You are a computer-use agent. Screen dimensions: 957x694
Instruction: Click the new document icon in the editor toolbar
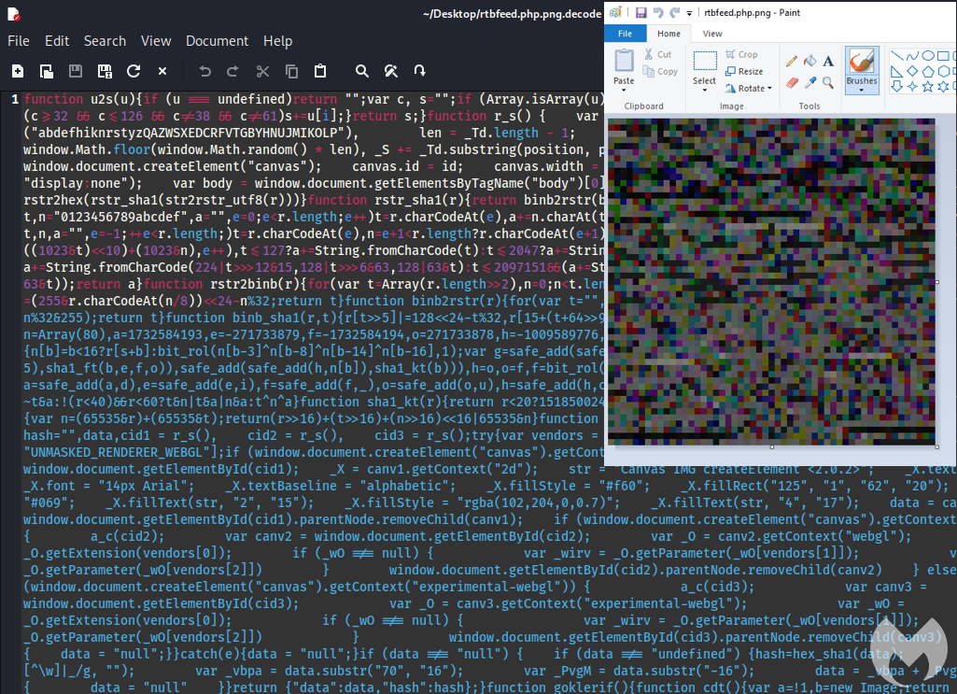17,71
